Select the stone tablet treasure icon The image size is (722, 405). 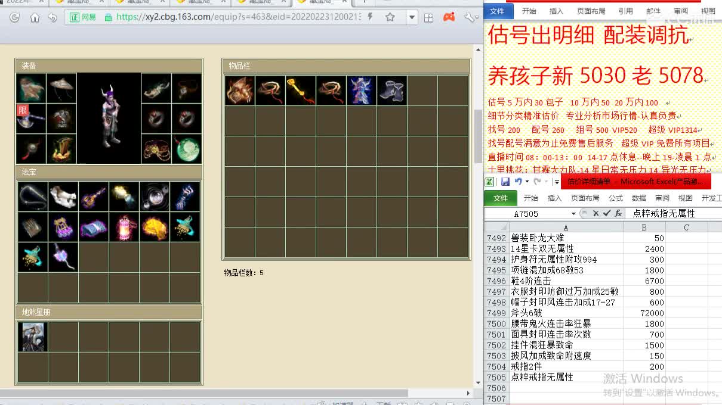(x=33, y=227)
